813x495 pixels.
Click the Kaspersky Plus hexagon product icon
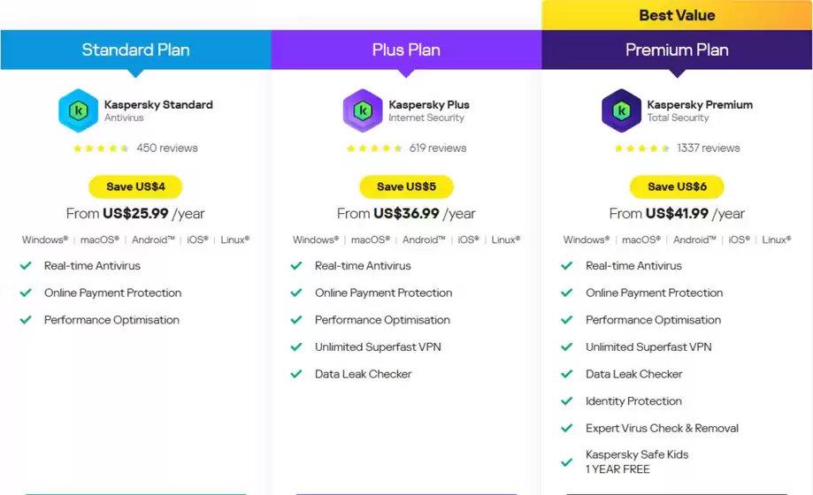click(x=362, y=110)
